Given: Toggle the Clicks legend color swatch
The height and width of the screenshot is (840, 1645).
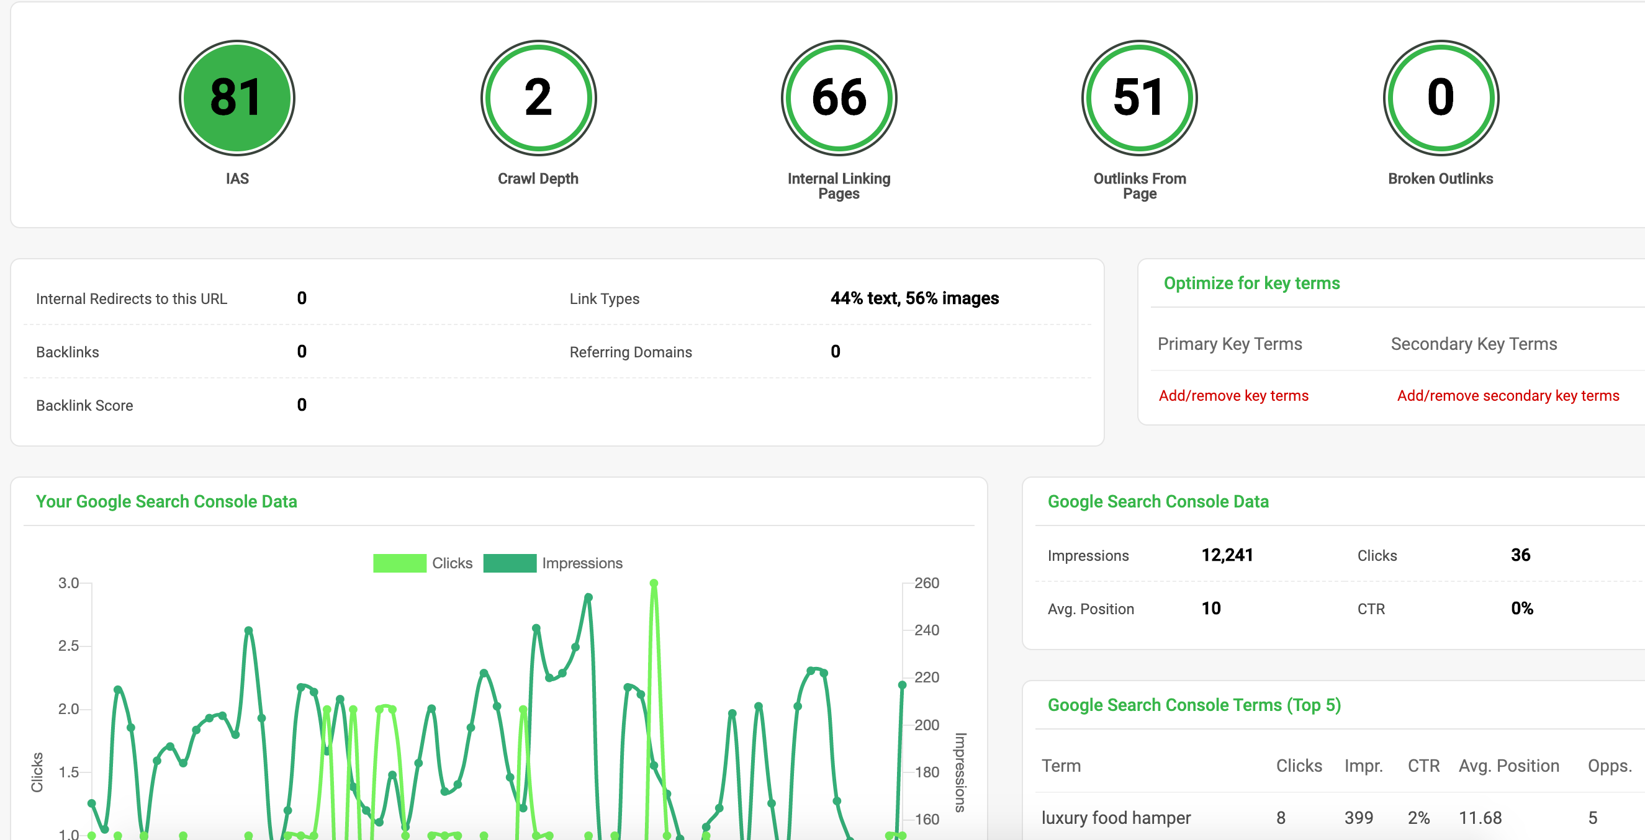Looking at the screenshot, I should [x=400, y=563].
